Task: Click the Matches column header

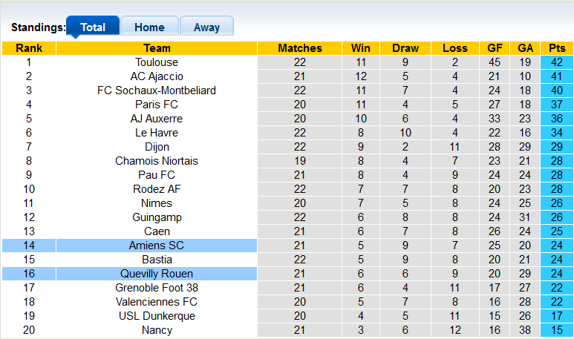Action: coord(300,48)
